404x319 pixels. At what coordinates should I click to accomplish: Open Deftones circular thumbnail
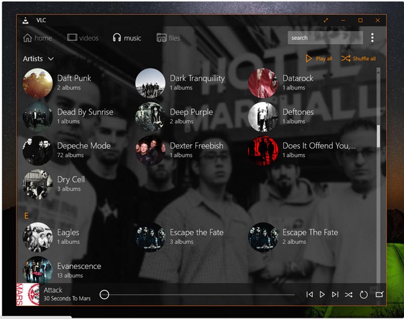(263, 117)
